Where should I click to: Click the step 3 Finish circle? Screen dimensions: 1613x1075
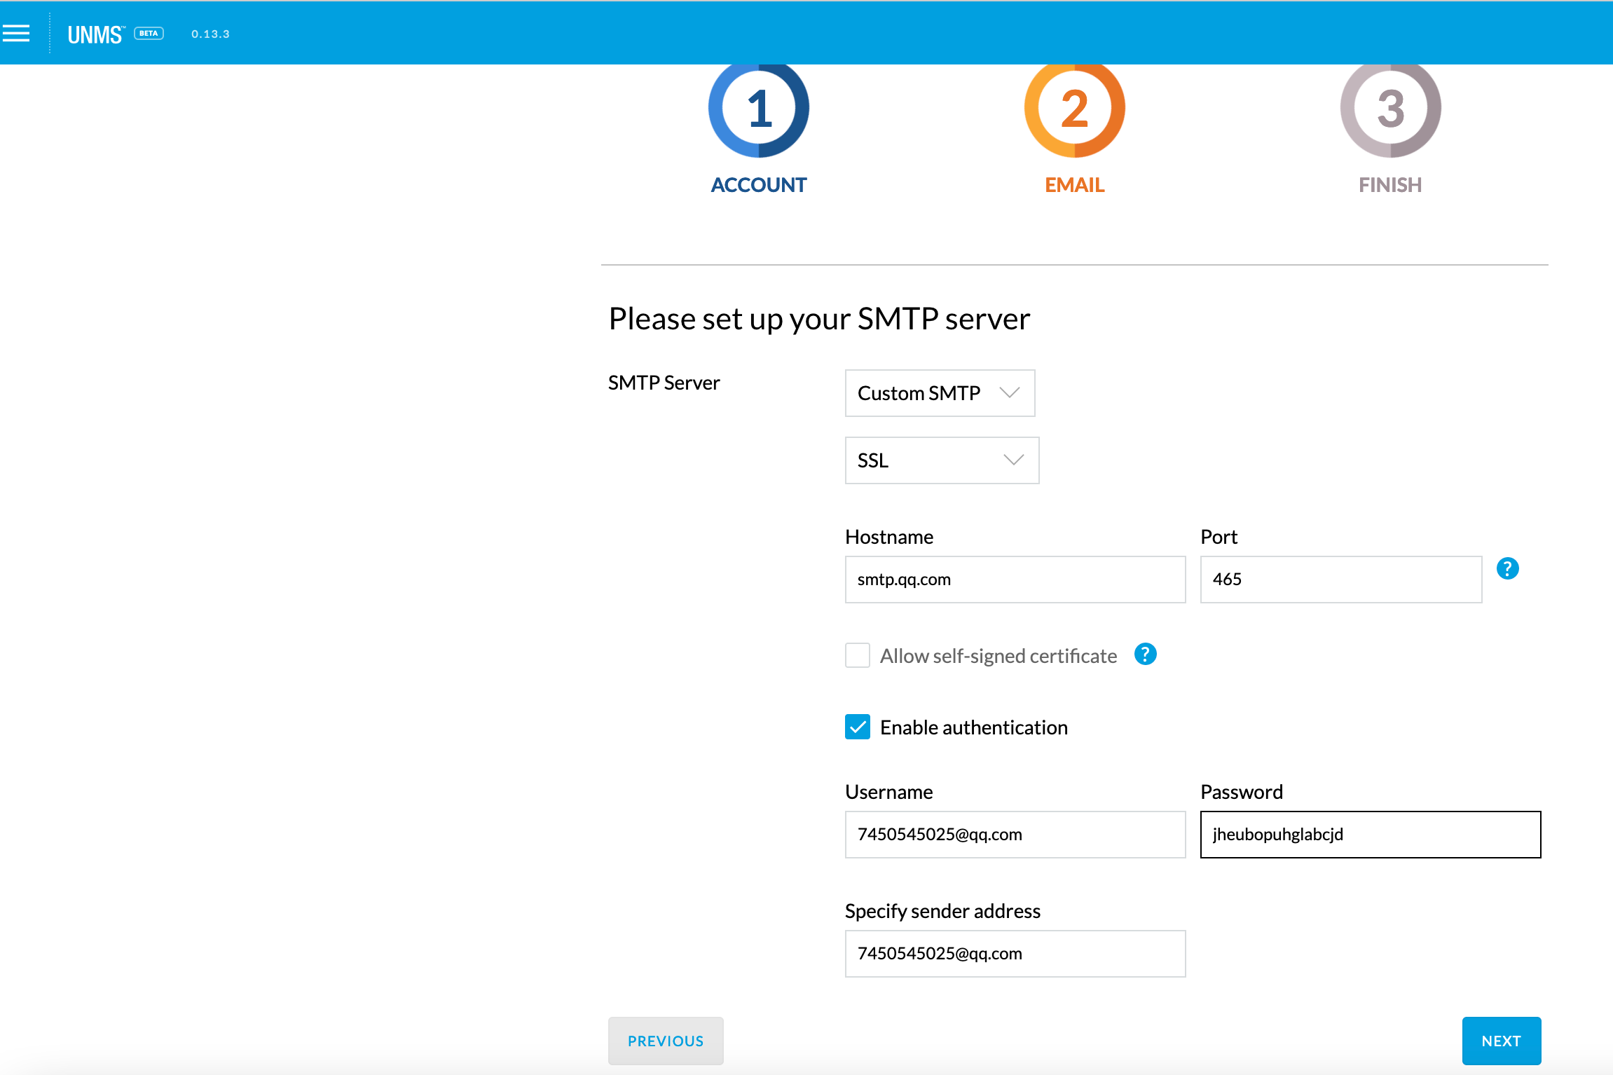pyautogui.click(x=1390, y=108)
